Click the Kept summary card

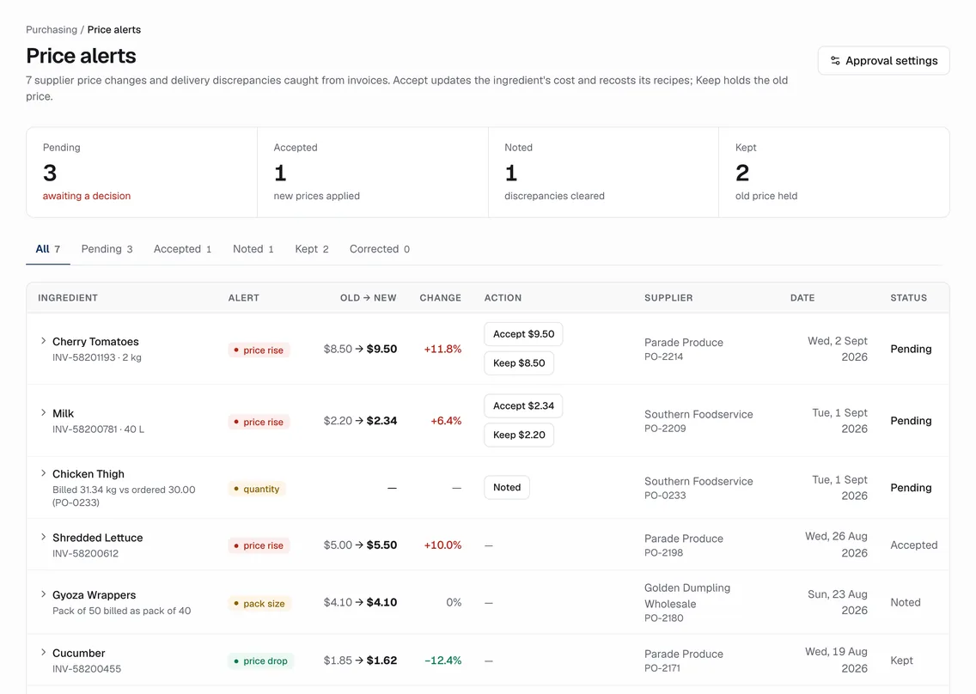(834, 173)
